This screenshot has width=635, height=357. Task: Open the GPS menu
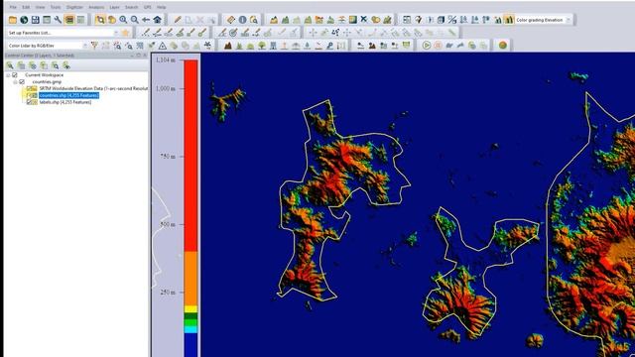pyautogui.click(x=148, y=7)
